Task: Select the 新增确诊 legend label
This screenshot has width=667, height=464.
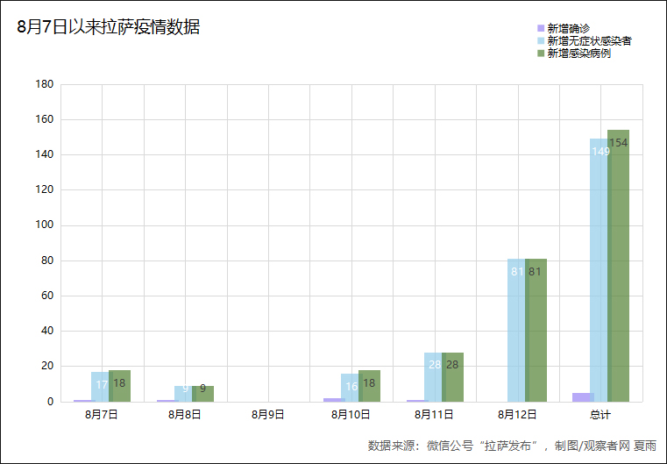Action: click(x=568, y=29)
